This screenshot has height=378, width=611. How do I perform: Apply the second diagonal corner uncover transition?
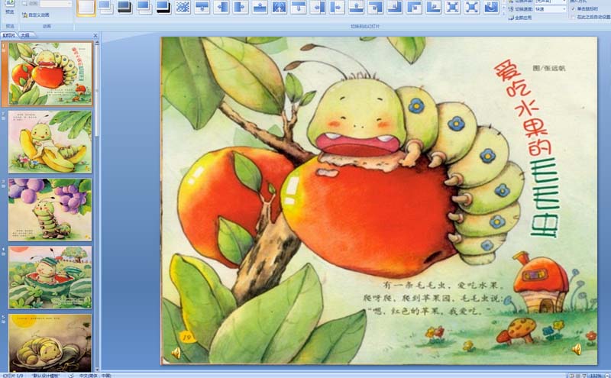[x=395, y=8]
